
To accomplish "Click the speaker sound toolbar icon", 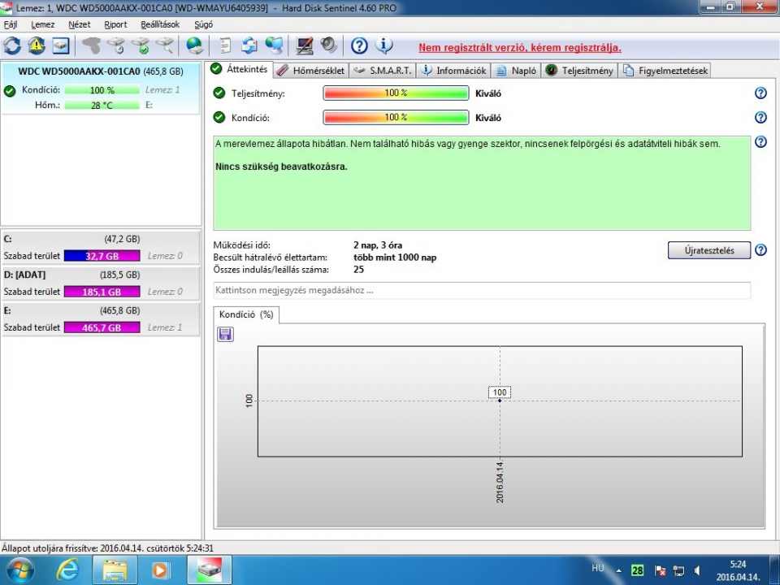I will [x=328, y=45].
